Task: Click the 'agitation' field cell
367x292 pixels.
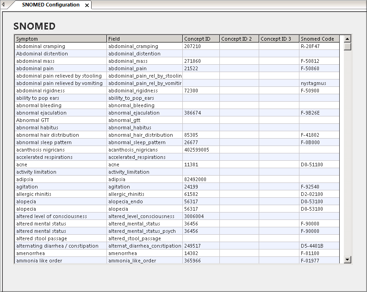Action: (x=145, y=187)
